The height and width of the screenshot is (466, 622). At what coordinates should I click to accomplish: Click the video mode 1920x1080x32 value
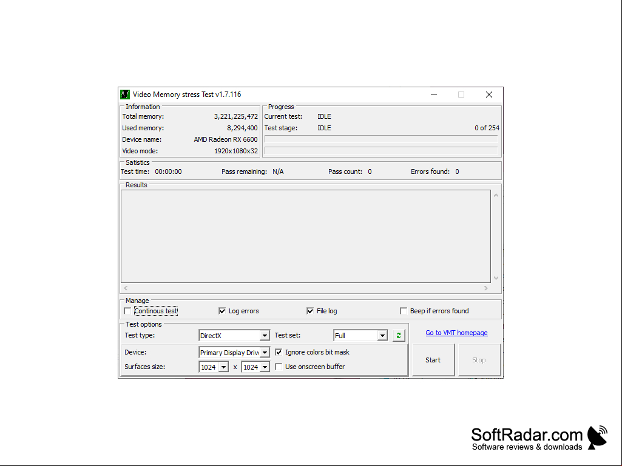point(236,151)
